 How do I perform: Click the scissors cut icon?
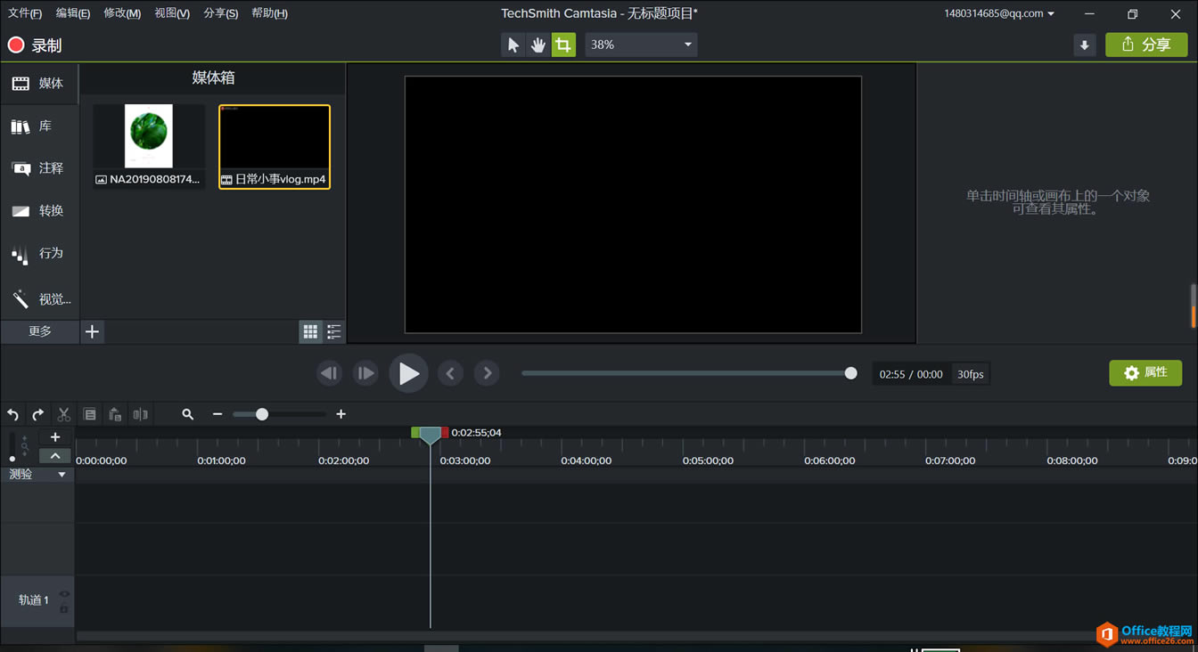(63, 414)
